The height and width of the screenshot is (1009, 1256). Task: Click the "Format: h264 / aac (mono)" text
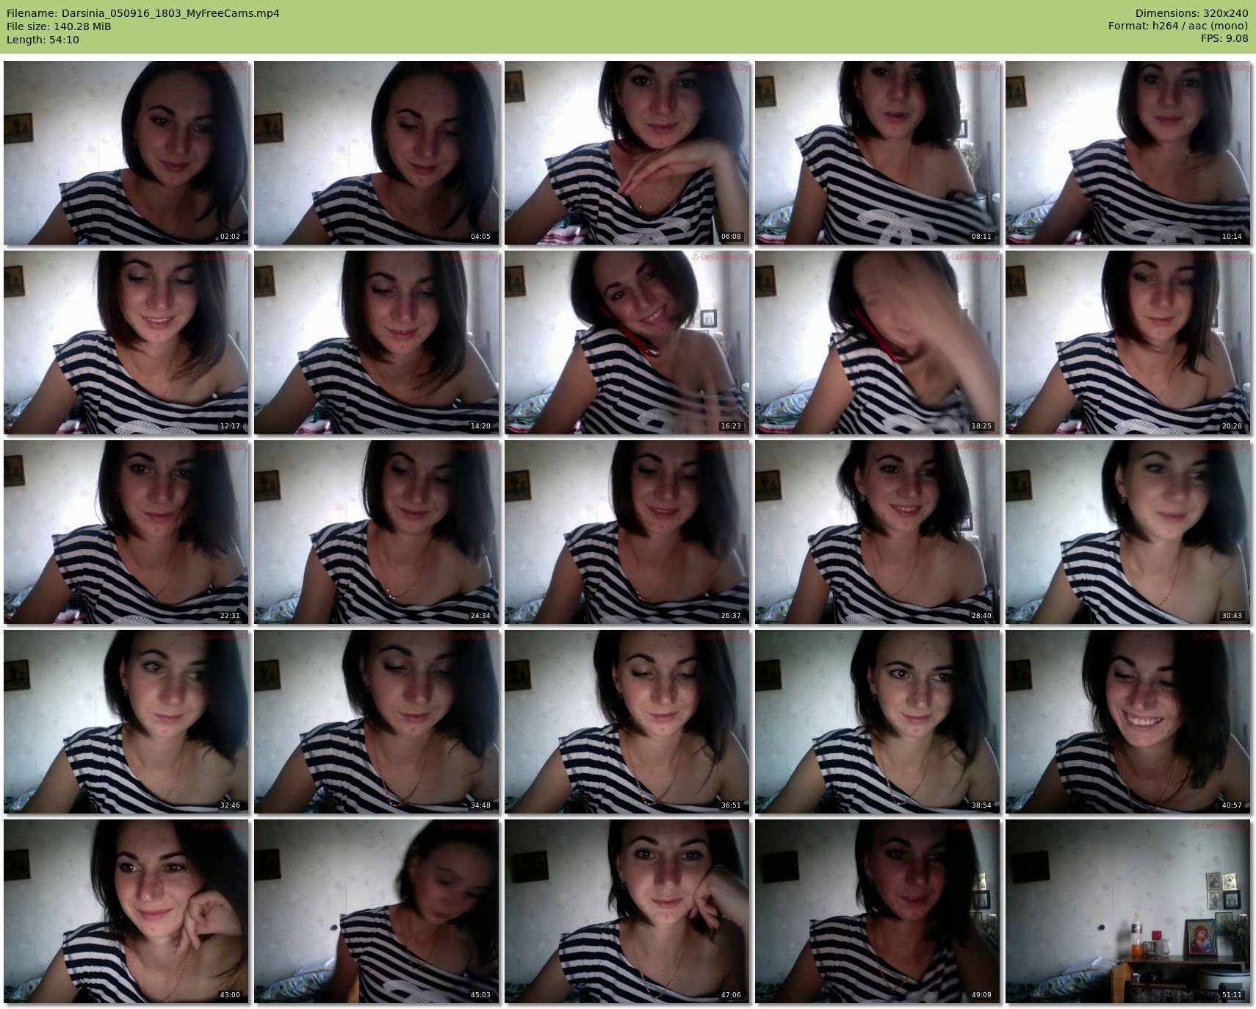(x=1178, y=26)
